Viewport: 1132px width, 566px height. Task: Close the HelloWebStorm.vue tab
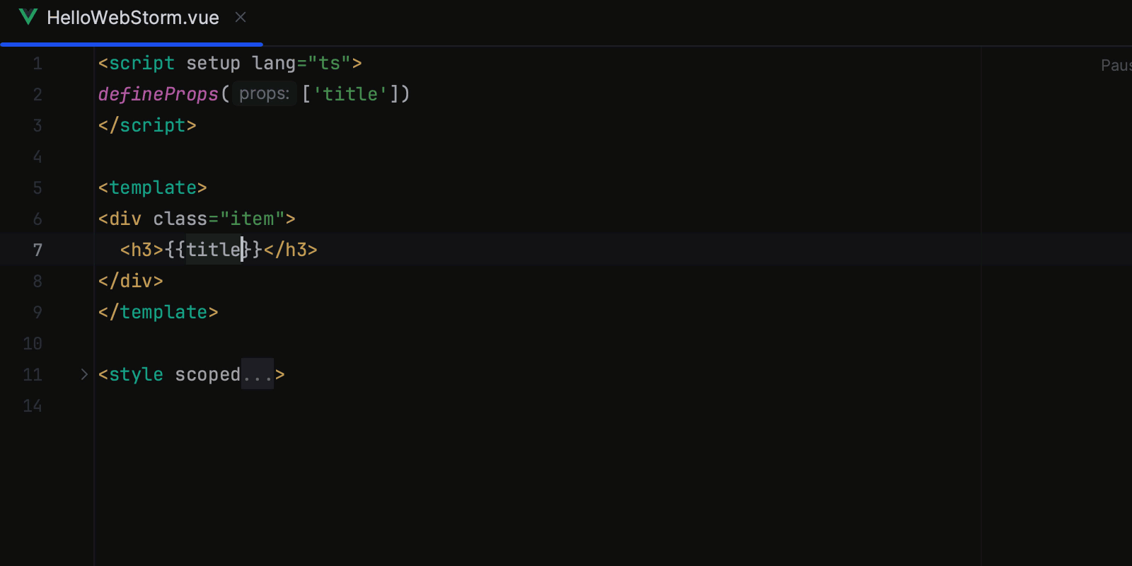pos(241,17)
